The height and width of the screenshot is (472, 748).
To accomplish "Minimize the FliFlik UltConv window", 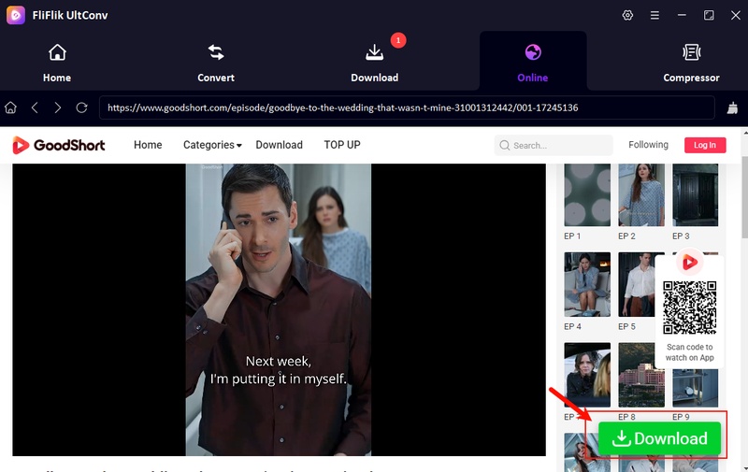I will tap(682, 15).
